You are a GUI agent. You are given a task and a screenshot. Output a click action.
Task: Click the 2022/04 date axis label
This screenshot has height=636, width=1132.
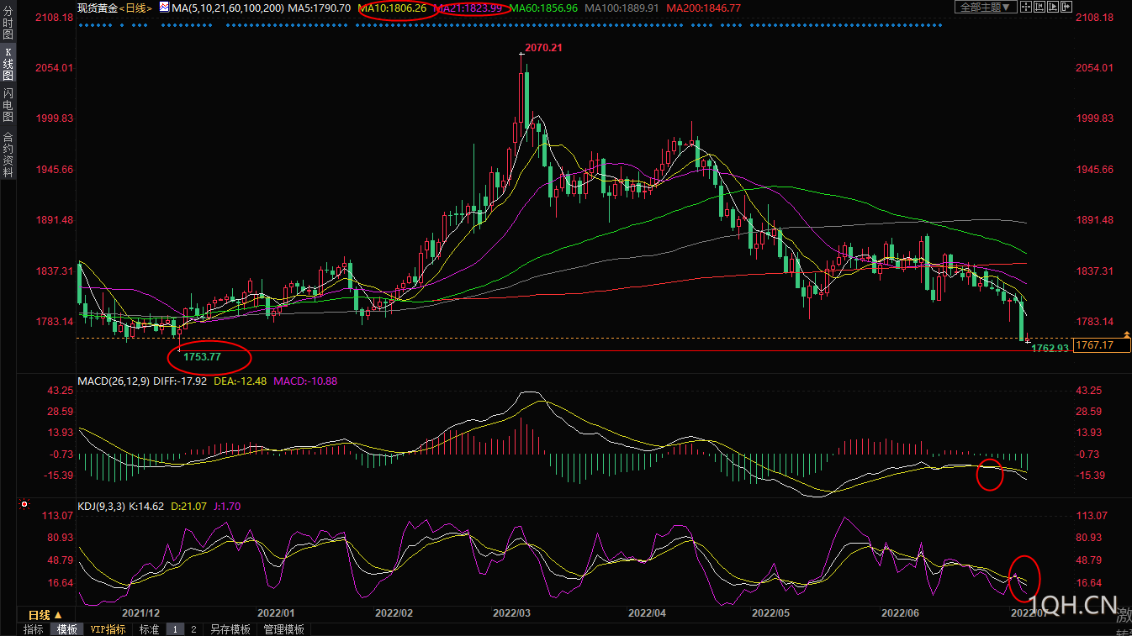(x=647, y=613)
